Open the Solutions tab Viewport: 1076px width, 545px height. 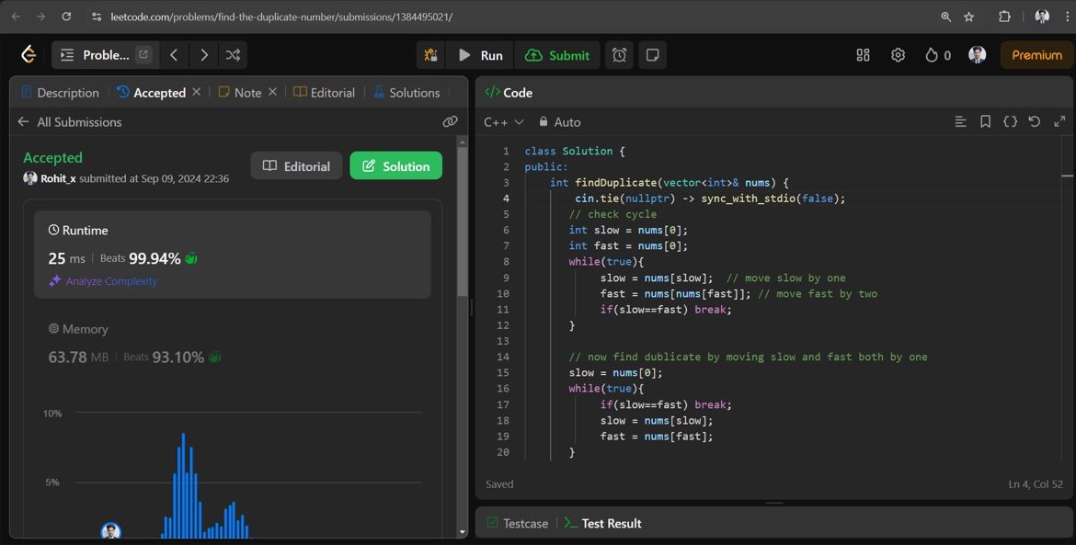[406, 93]
